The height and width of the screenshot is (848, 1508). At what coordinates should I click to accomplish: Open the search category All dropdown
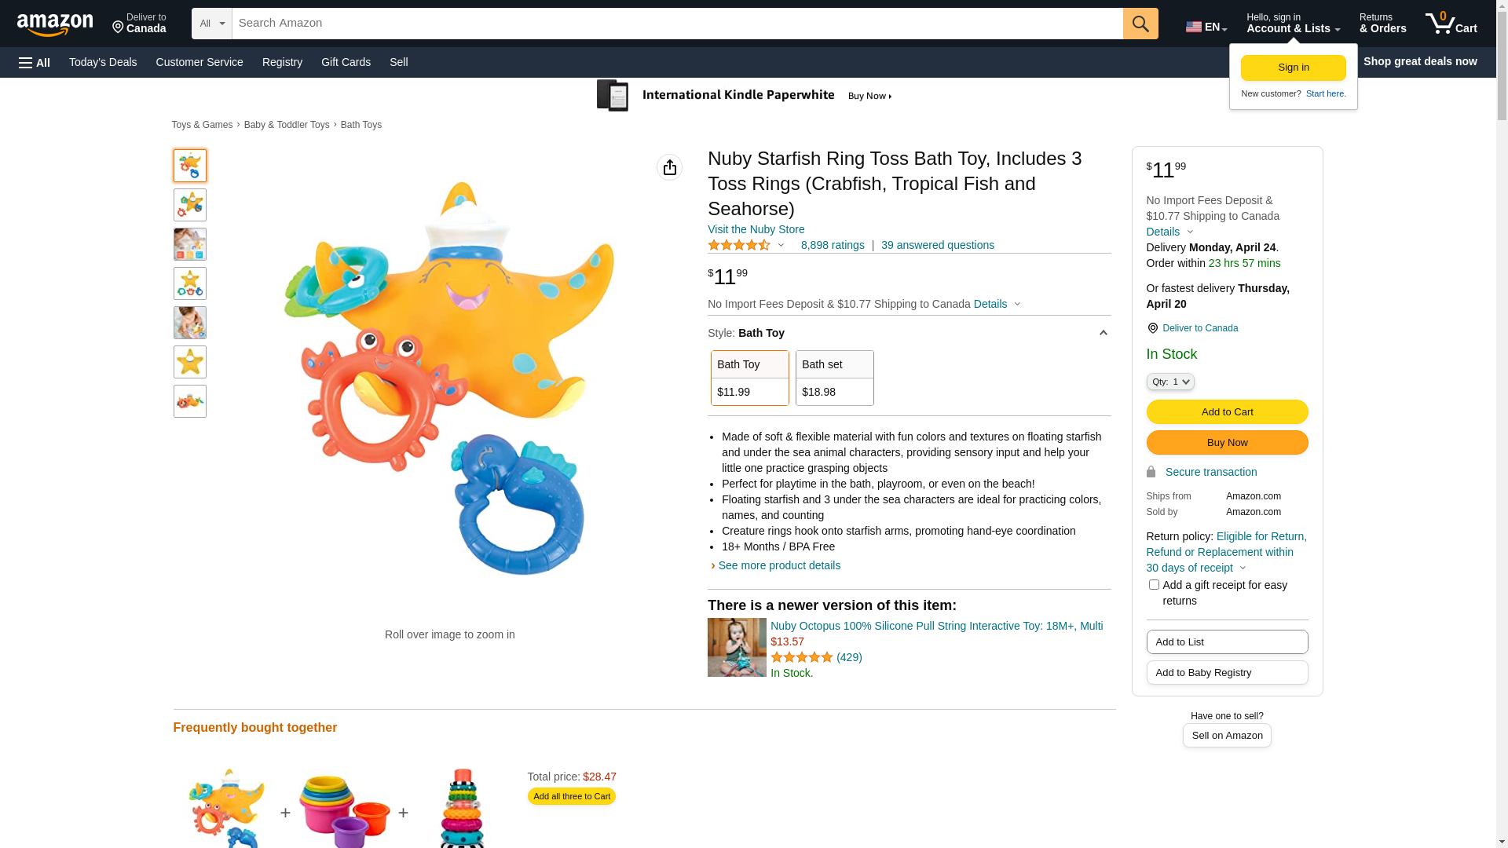pyautogui.click(x=212, y=24)
